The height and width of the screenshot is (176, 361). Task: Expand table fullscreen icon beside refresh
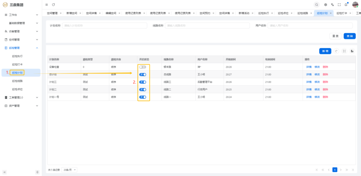click(344, 51)
